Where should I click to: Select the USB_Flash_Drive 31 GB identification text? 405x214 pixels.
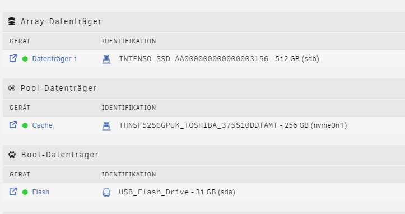point(177,192)
